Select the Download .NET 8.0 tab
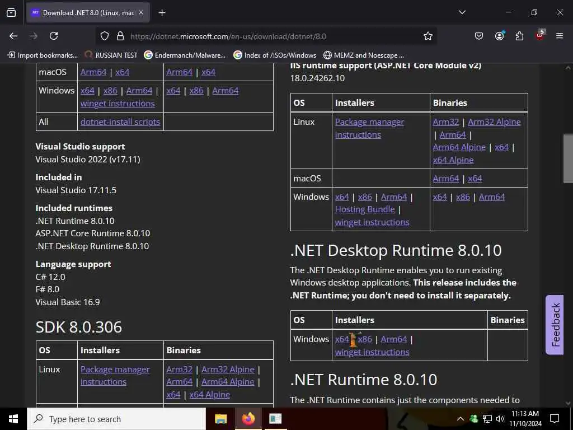573x430 pixels. tap(88, 13)
